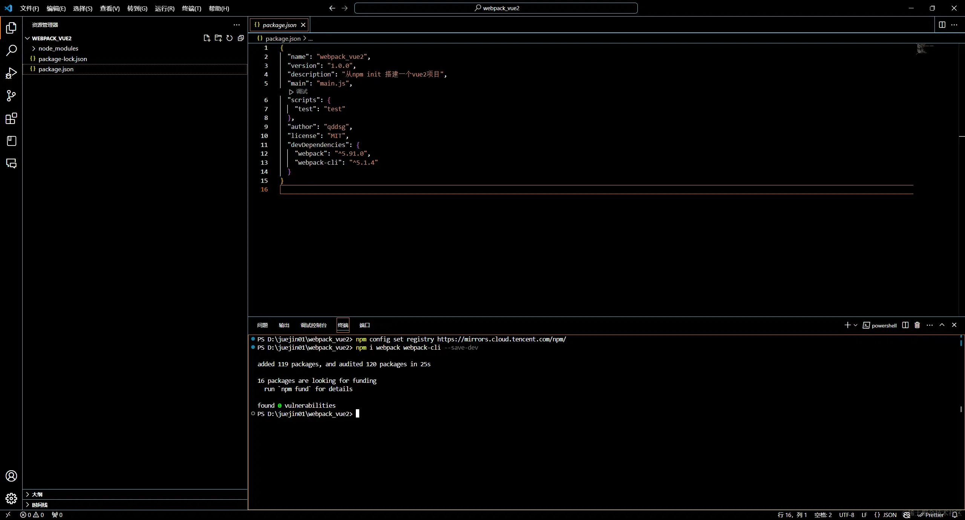Refresh the explorer file tree
965x520 pixels.
pos(230,38)
